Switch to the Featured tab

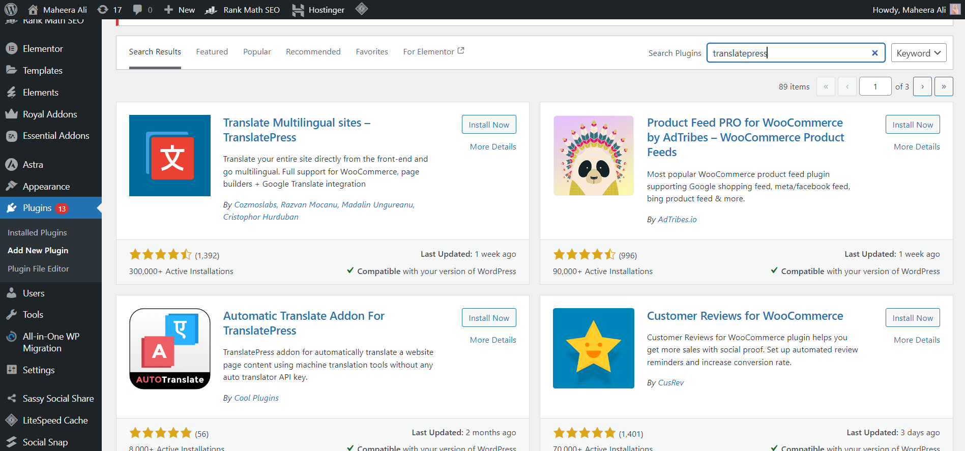tap(212, 52)
